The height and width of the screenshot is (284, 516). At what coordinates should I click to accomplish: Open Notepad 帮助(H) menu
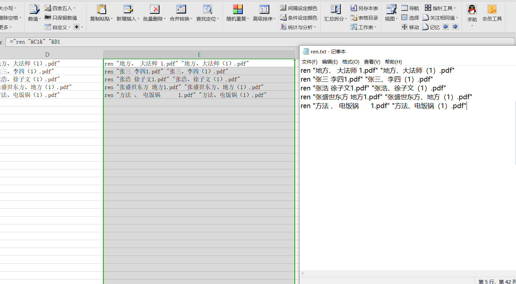pos(393,62)
